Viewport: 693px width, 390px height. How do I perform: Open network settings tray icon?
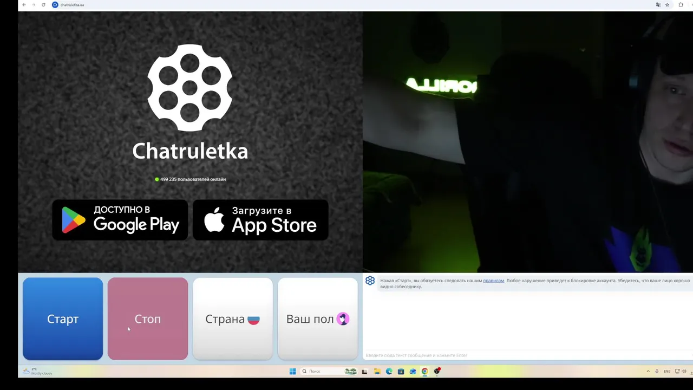pyautogui.click(x=677, y=371)
